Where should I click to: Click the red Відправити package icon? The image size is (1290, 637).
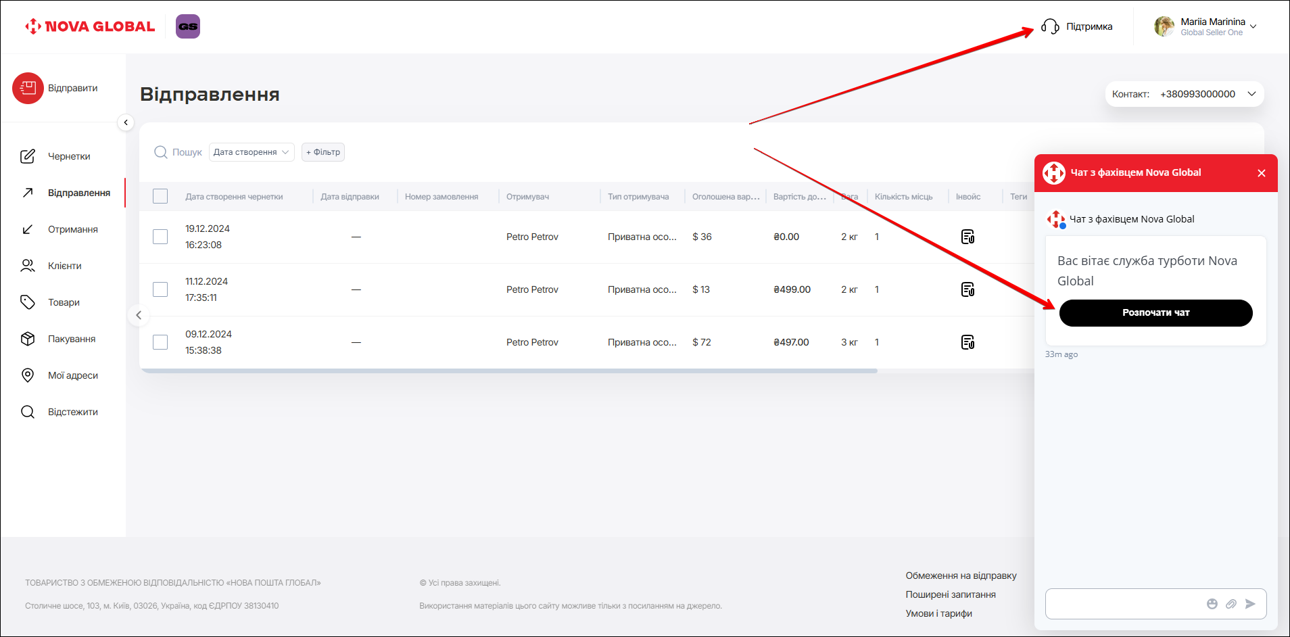28,88
